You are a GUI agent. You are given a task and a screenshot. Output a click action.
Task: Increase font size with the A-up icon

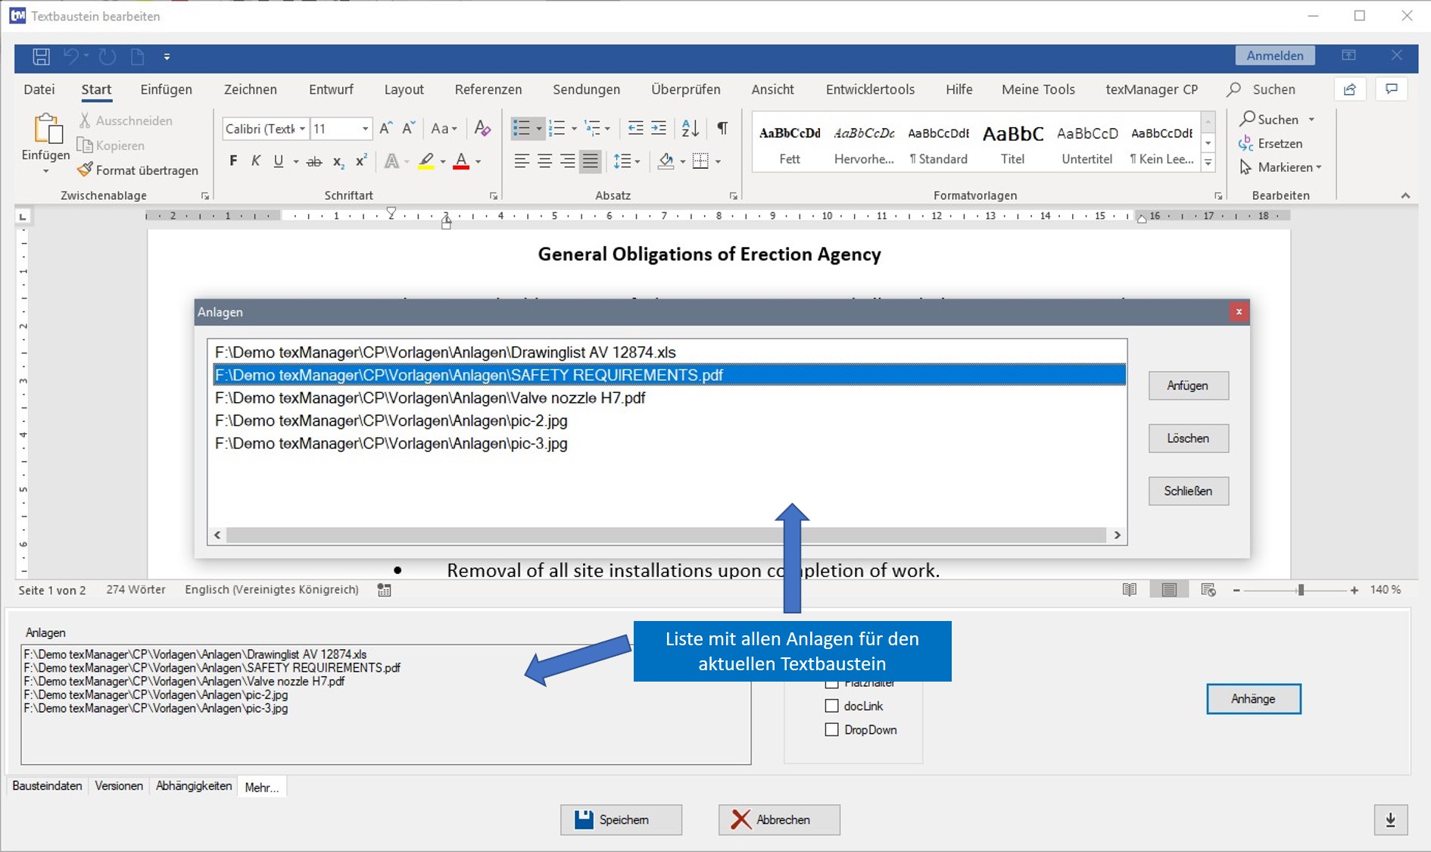click(x=386, y=128)
